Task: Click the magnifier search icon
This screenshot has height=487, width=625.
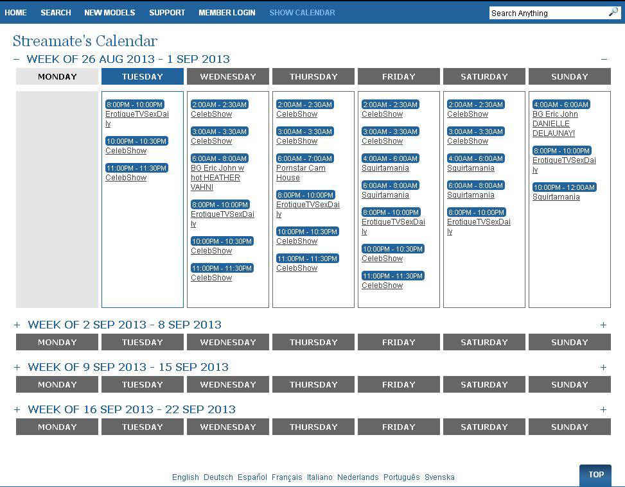Action: coord(613,12)
